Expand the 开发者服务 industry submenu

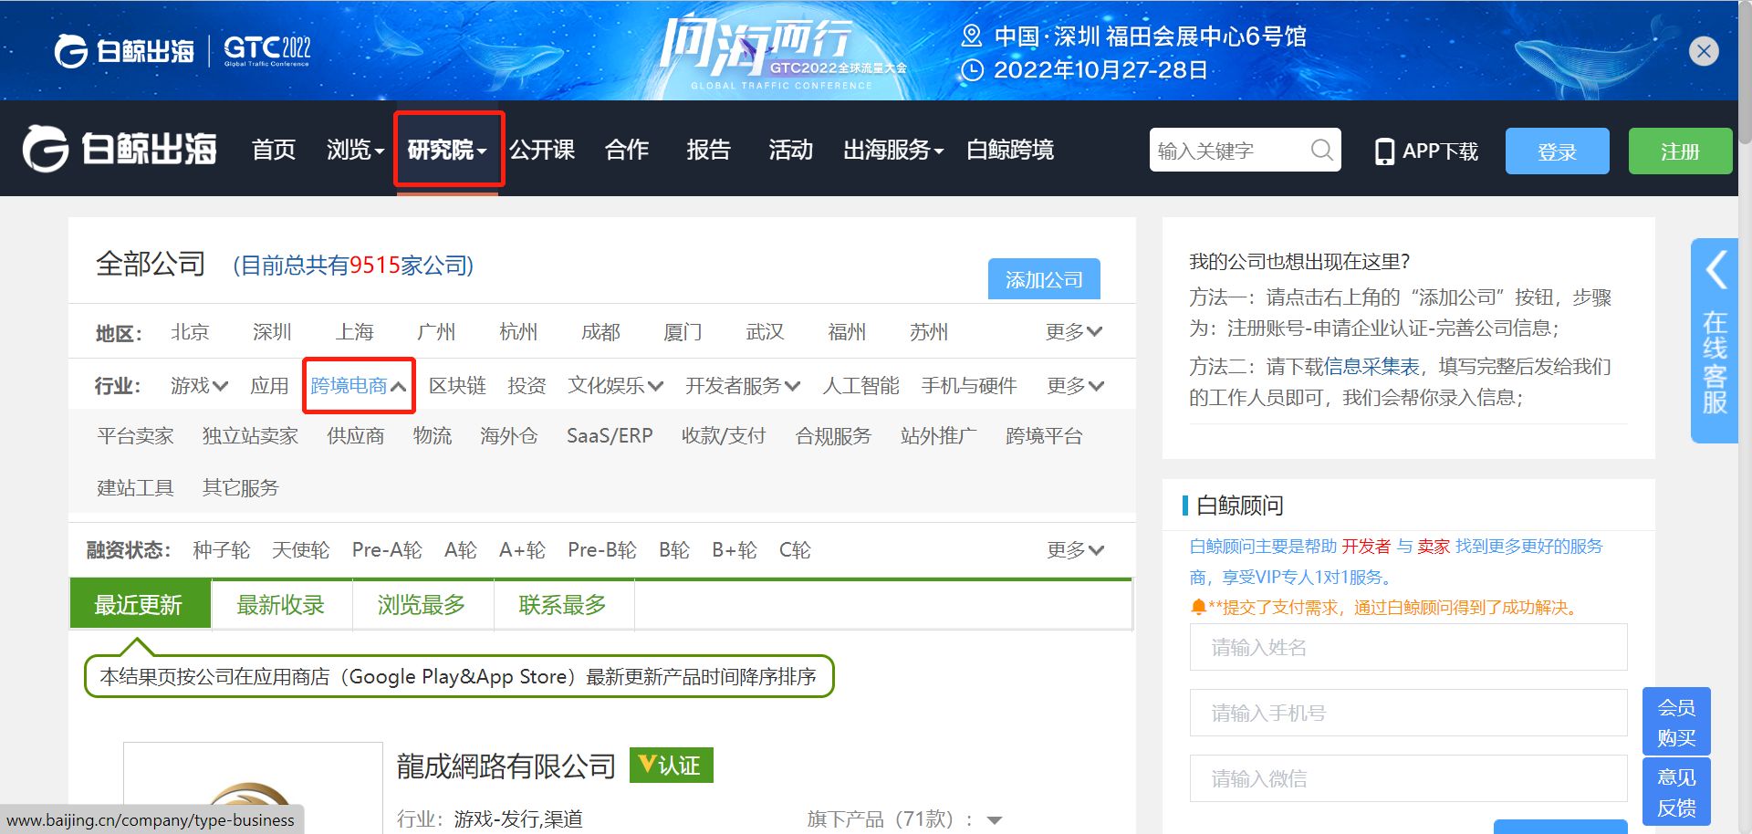[743, 386]
